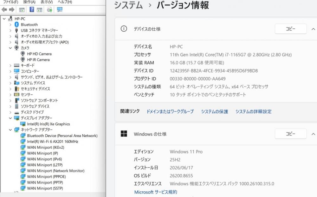Screen dimensions: 317x197
Task: Click the update driver toolbar icon
Action: coord(49,9)
